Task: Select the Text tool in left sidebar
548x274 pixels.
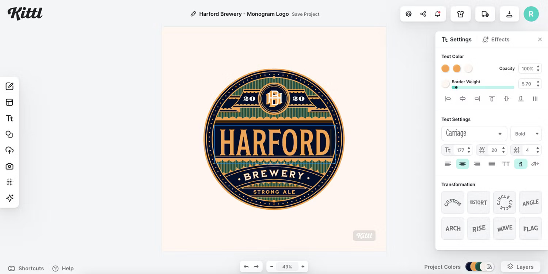Action: click(9, 118)
